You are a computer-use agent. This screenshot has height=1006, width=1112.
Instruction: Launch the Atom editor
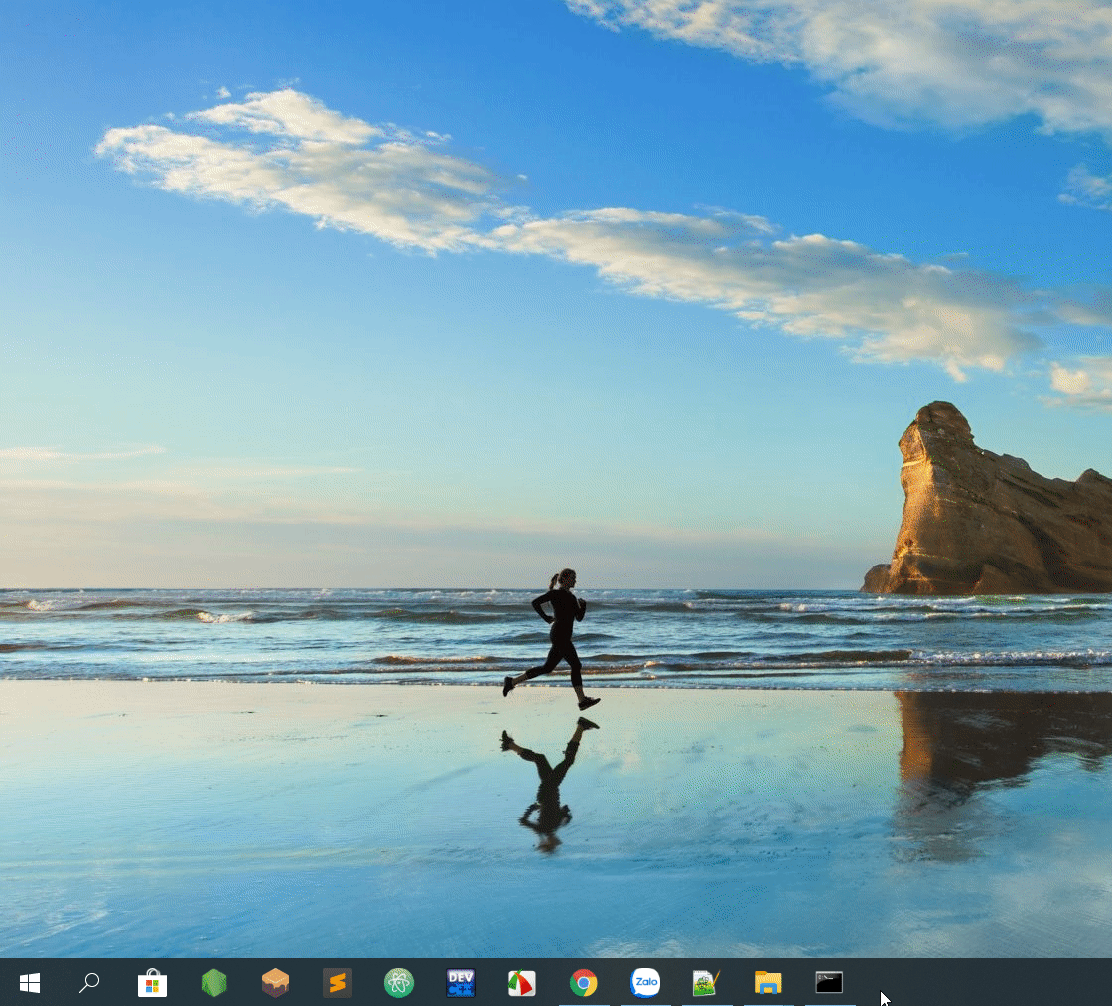398,982
